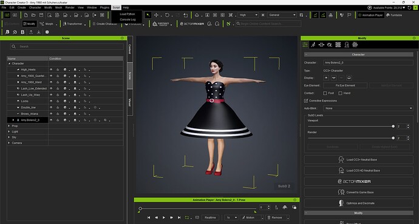
Task: Open the Substance Painter tool
Action: (x=160, y=24)
